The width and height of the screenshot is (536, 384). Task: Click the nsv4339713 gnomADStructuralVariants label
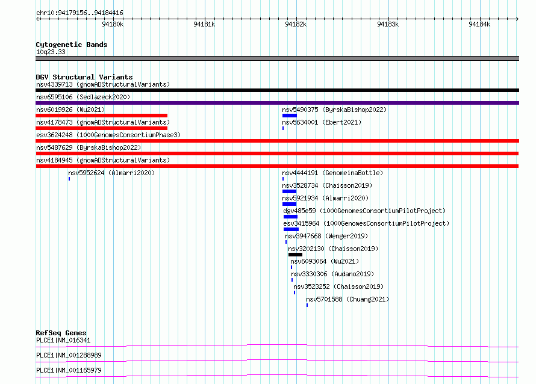tap(103, 84)
